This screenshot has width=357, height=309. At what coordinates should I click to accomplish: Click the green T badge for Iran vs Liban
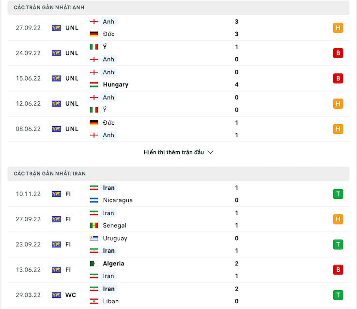[338, 295]
